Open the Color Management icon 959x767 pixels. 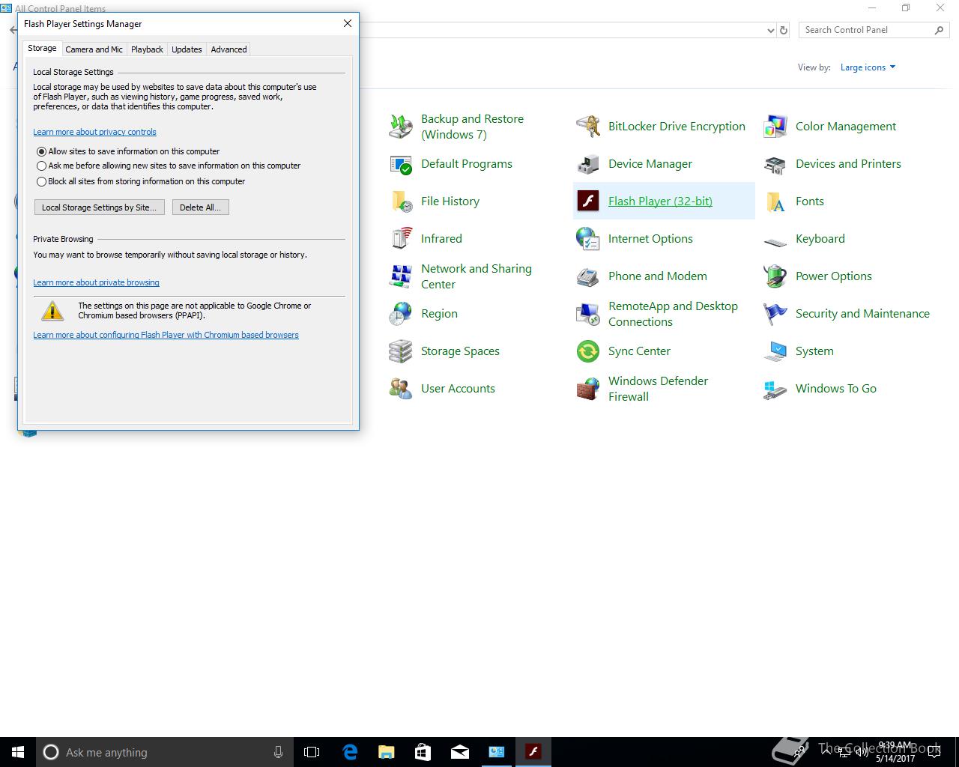pyautogui.click(x=775, y=127)
